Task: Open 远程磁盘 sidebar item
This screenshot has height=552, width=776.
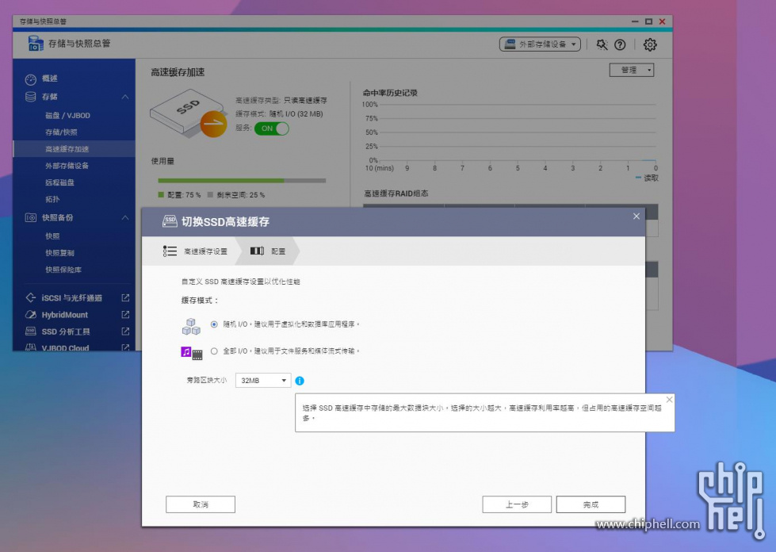Action: pos(60,182)
